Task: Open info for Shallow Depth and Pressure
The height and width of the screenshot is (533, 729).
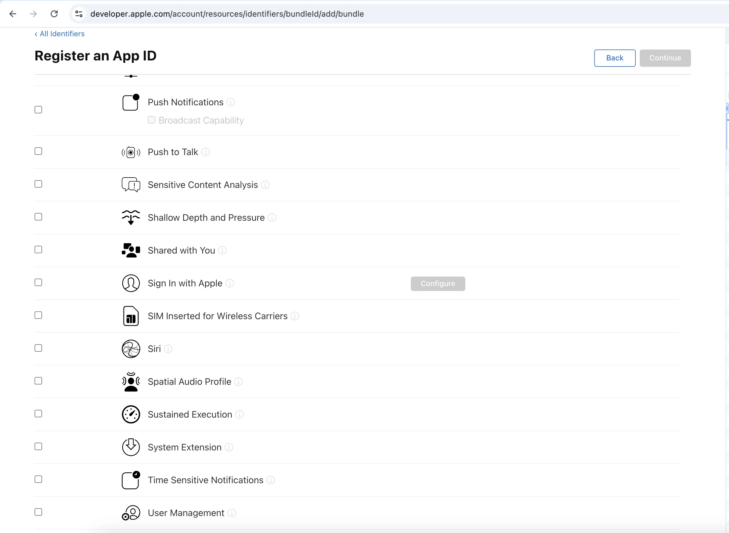Action: coord(272,218)
